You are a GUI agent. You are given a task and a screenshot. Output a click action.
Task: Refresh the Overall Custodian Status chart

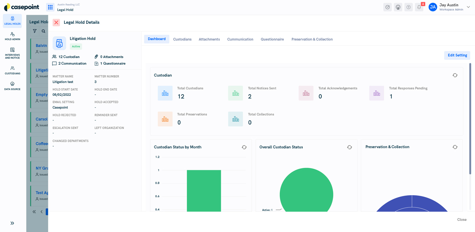[x=350, y=147]
